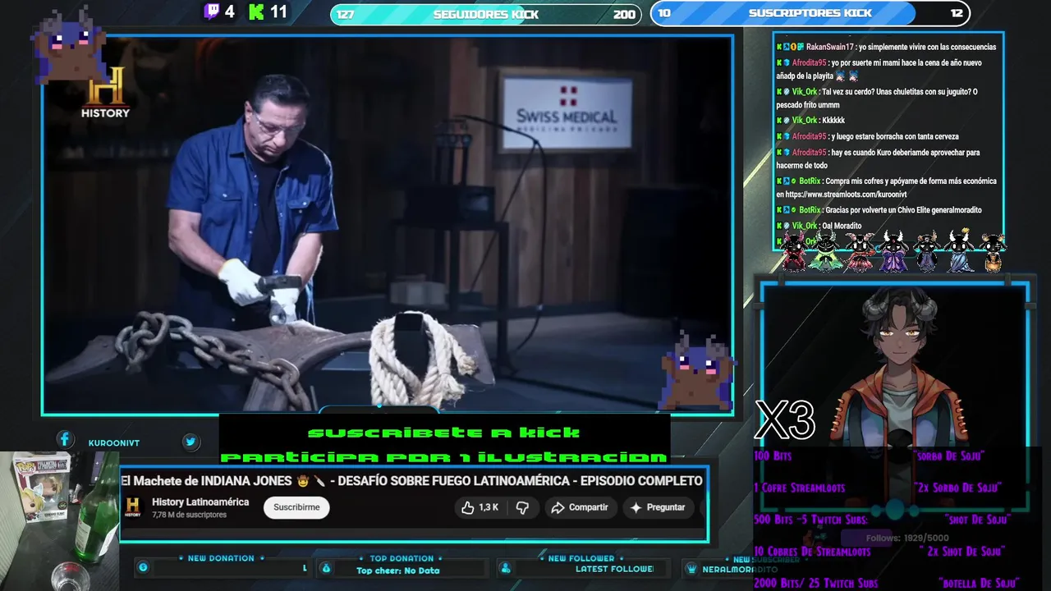Click the 'suscribete a kick' green banner text
Image resolution: width=1051 pixels, height=591 pixels.
(444, 433)
